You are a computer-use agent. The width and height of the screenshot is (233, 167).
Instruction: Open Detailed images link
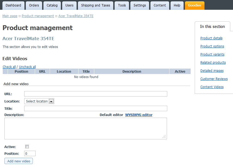[212, 71]
